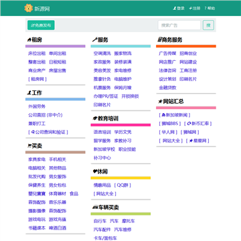Open 体育器材 category

pyautogui.click(x=58, y=193)
